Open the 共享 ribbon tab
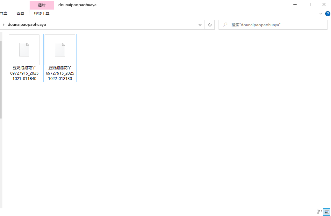 [4, 13]
